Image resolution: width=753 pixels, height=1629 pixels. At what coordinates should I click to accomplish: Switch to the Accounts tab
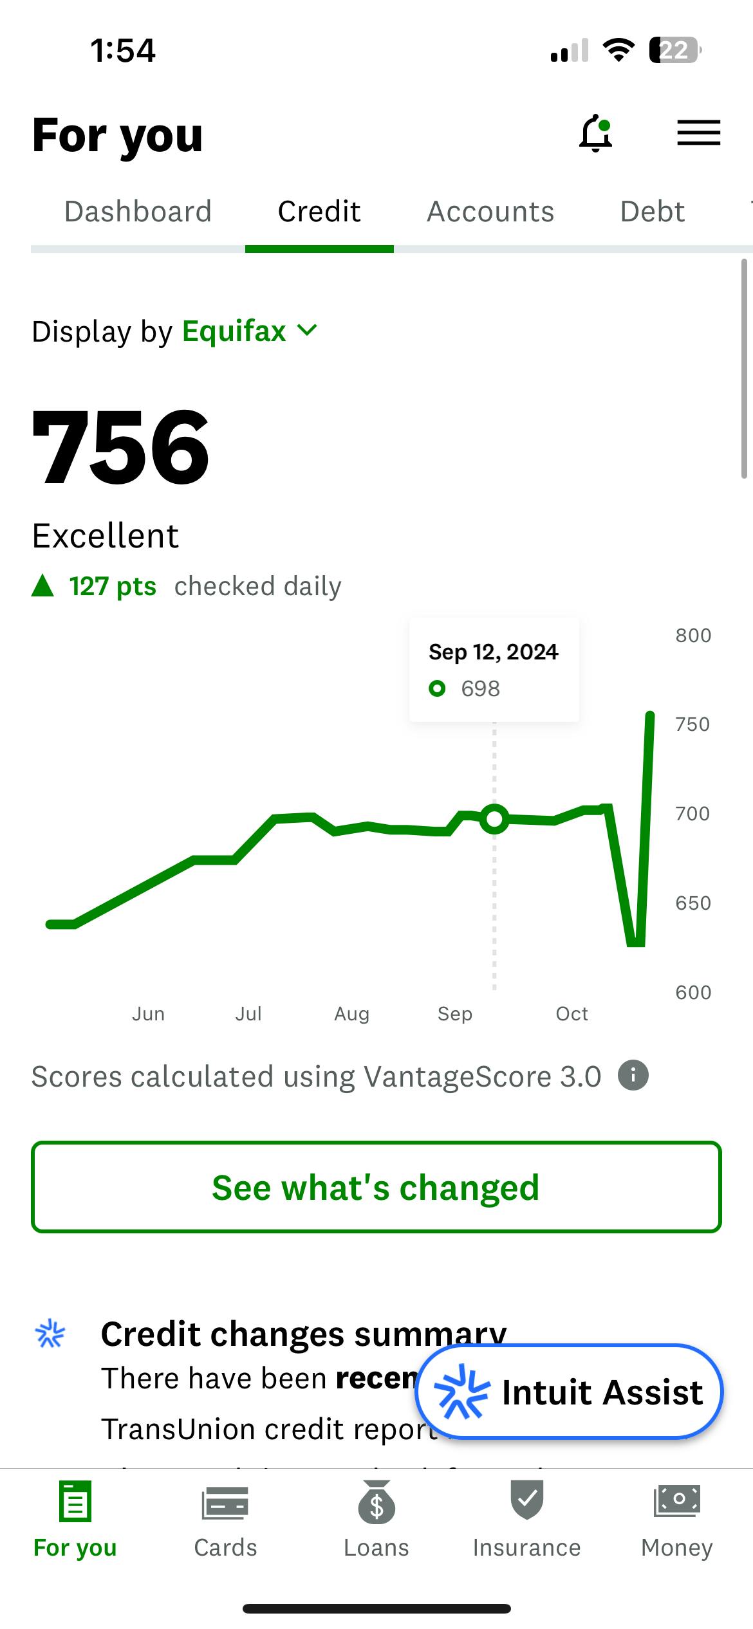490,212
